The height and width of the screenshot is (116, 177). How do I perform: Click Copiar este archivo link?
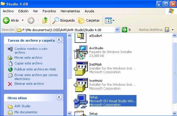click(x=28, y=63)
